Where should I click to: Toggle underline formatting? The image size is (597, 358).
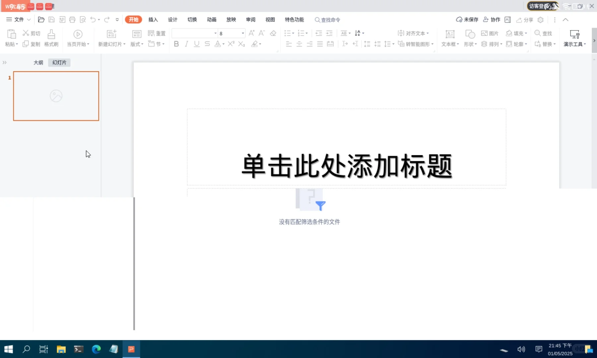click(196, 44)
